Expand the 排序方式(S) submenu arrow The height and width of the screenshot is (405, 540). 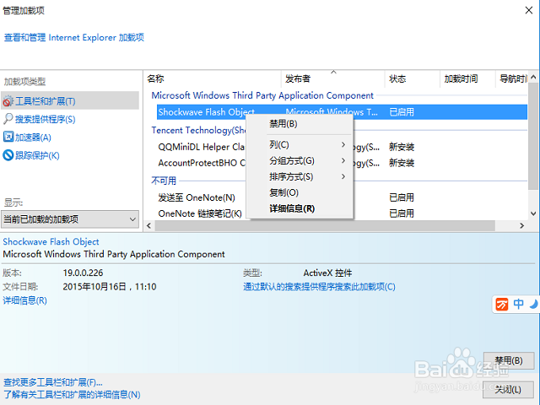(343, 176)
